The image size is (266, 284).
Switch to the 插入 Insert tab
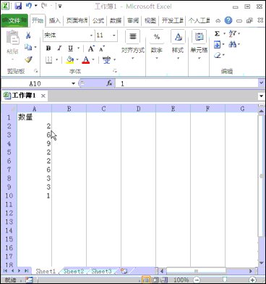pos(54,21)
